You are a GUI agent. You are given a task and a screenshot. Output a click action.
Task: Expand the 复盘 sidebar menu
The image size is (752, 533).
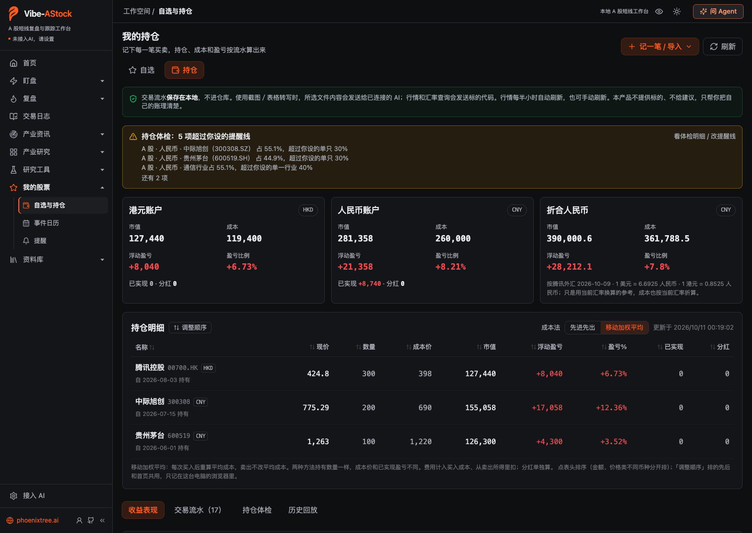coord(56,99)
